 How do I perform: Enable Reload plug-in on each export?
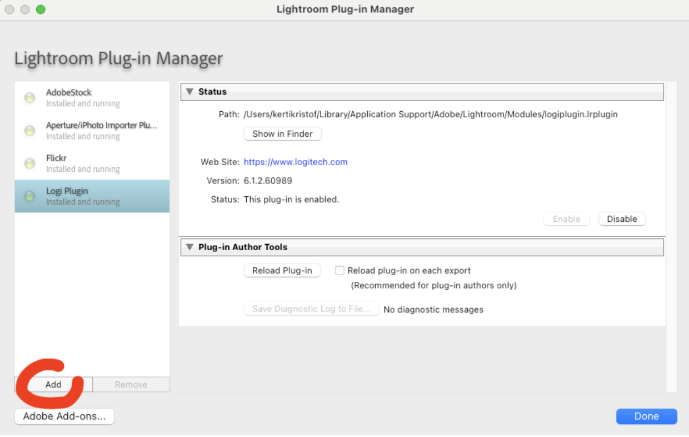[x=339, y=271]
